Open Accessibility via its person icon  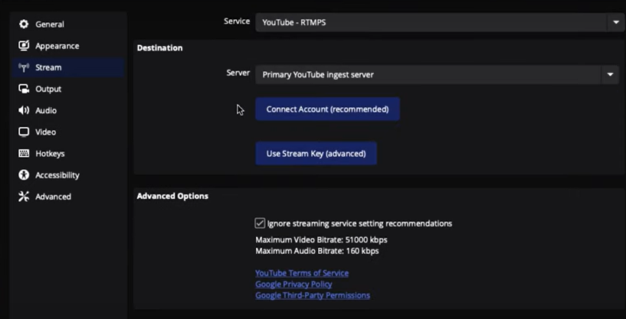(24, 175)
